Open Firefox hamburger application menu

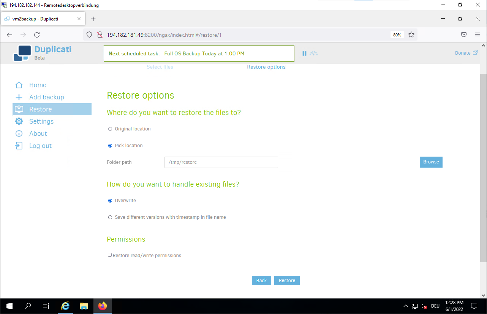(478, 35)
